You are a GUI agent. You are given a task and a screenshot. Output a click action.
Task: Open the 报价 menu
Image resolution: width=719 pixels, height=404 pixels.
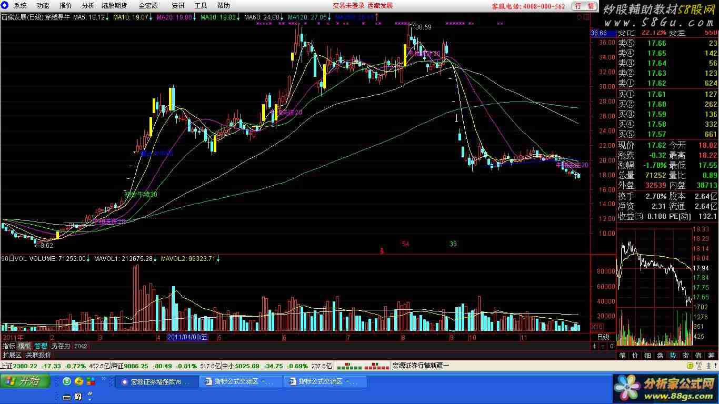click(65, 6)
